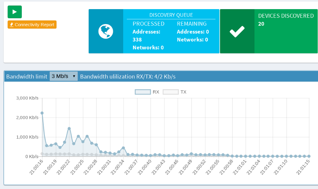
Task: Open the Connectivity Report
Action: (x=32, y=25)
